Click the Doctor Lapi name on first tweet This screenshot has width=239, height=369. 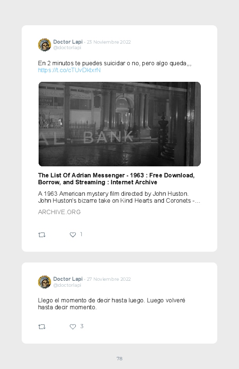coord(68,42)
